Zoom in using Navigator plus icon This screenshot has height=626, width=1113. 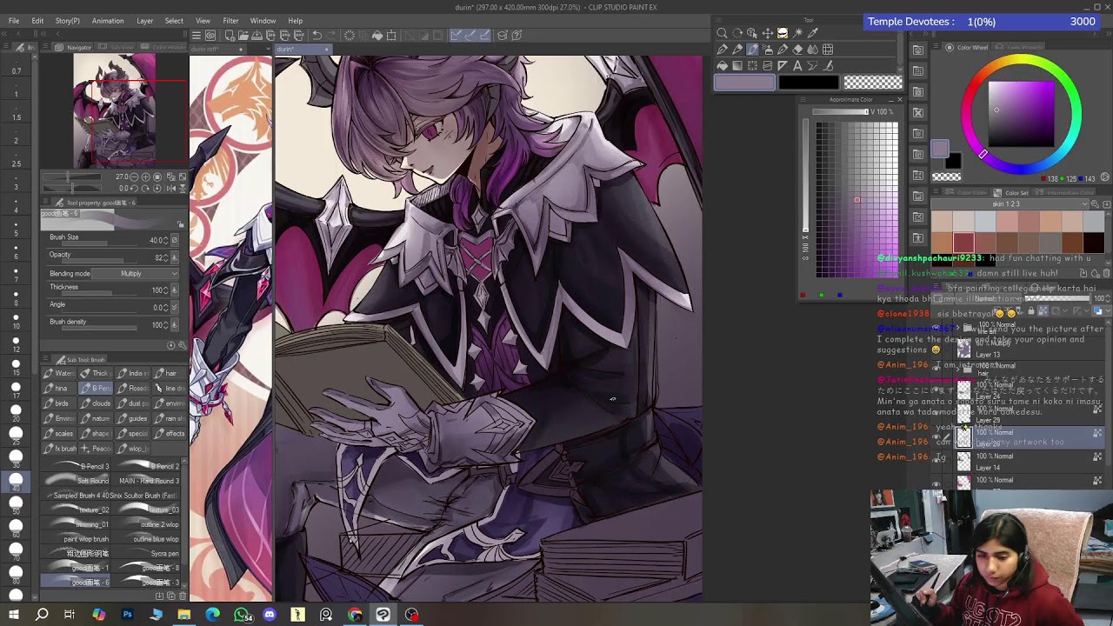click(145, 177)
